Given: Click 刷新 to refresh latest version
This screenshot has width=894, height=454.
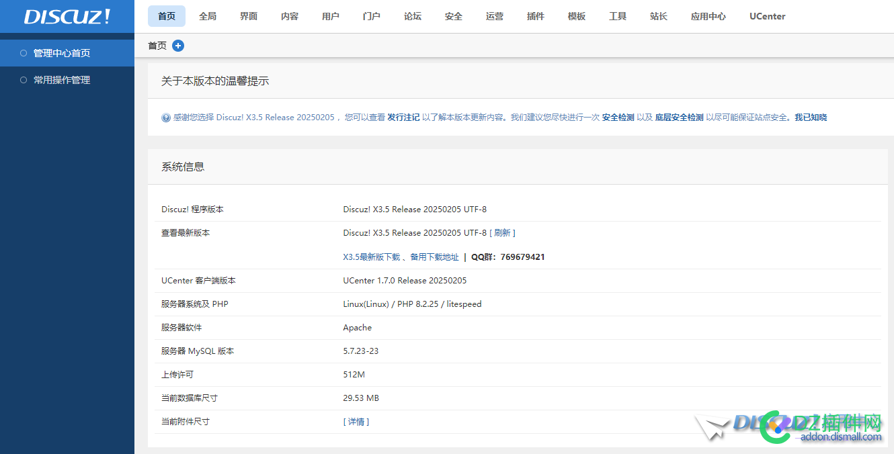Looking at the screenshot, I should (502, 233).
